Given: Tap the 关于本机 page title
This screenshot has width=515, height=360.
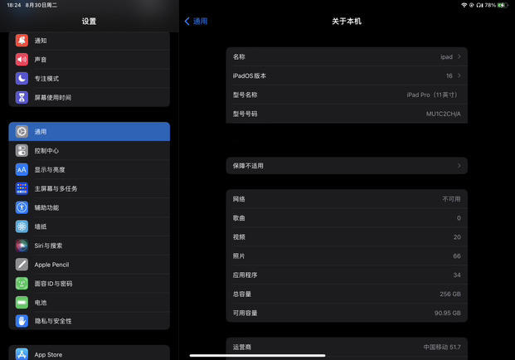Looking at the screenshot, I should point(347,22).
